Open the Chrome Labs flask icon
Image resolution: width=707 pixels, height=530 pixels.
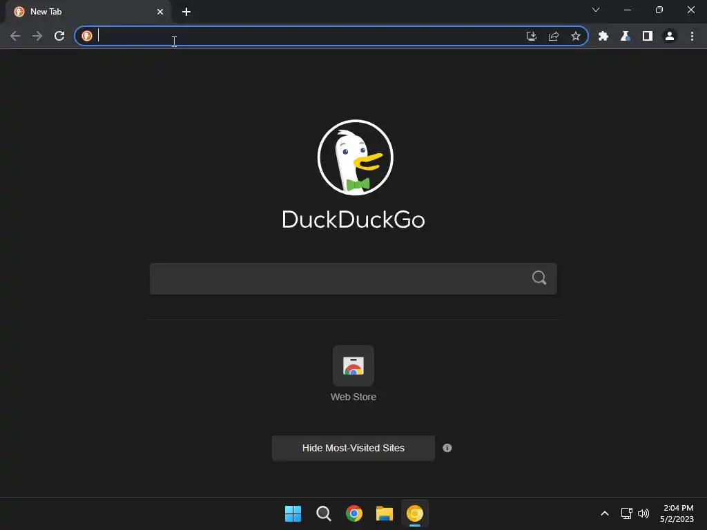[626, 36]
